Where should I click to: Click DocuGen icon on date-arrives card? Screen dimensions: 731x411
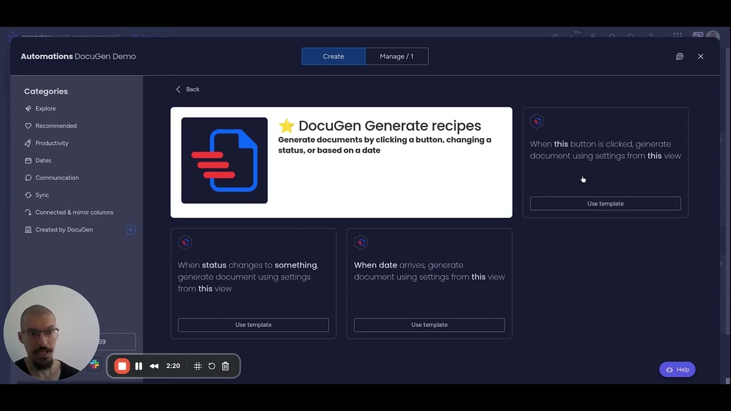[361, 243]
